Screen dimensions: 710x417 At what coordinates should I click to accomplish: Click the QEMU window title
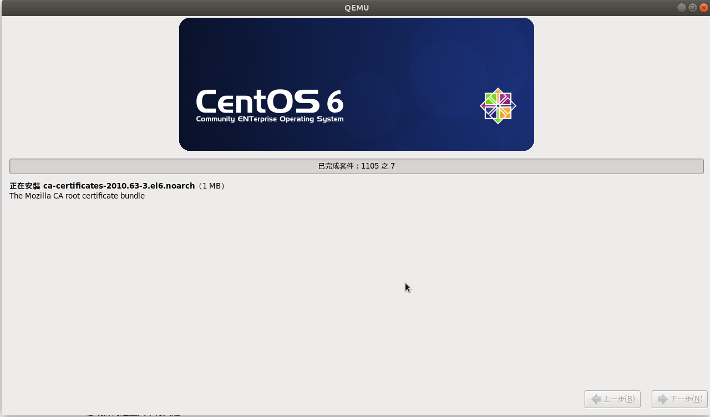tap(356, 8)
